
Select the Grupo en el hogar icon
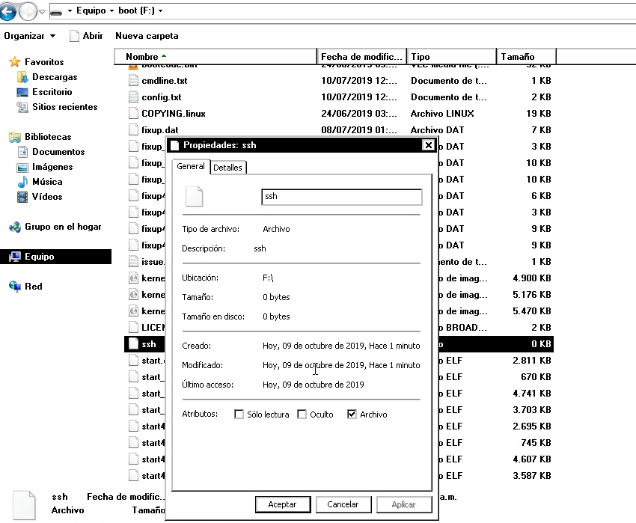[15, 227]
